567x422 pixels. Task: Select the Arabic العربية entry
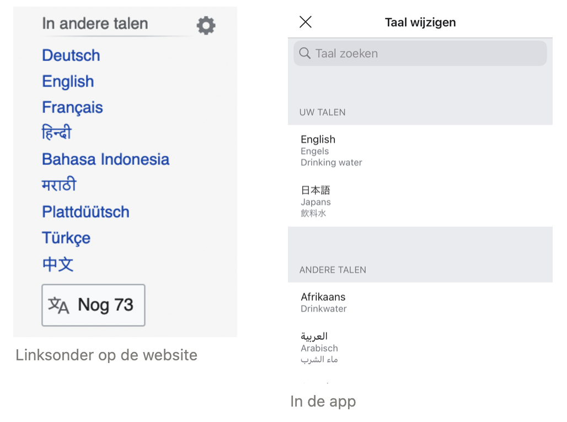click(420, 348)
